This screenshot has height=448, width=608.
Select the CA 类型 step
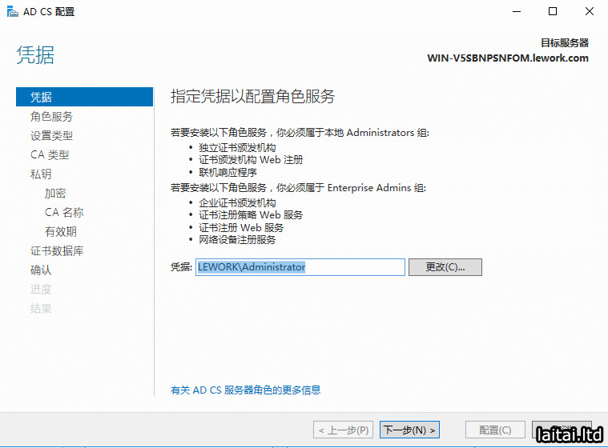pos(50,154)
